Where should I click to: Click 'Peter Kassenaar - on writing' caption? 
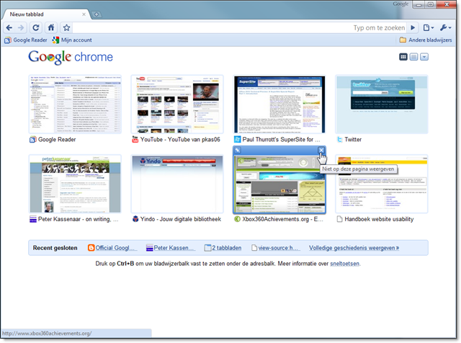pyautogui.click(x=79, y=219)
